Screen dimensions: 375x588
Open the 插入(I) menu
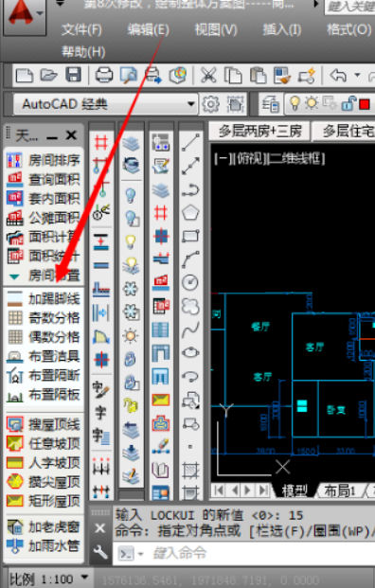click(281, 29)
